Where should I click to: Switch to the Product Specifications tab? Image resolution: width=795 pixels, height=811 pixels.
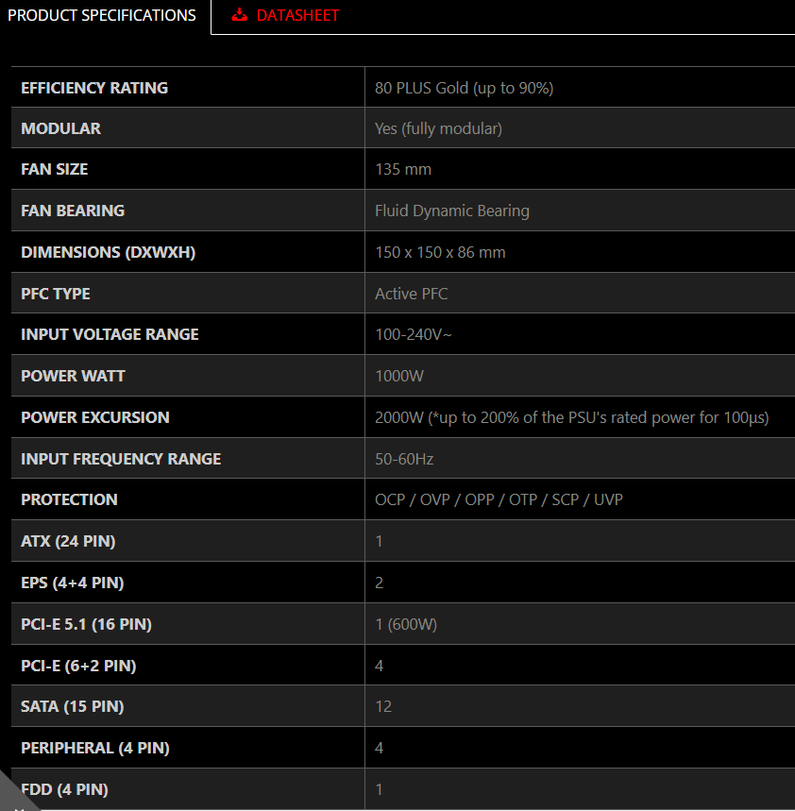(102, 16)
